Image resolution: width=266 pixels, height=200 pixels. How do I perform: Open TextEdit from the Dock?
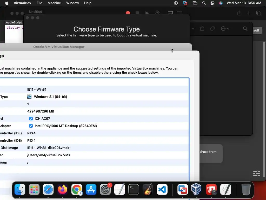119,189
